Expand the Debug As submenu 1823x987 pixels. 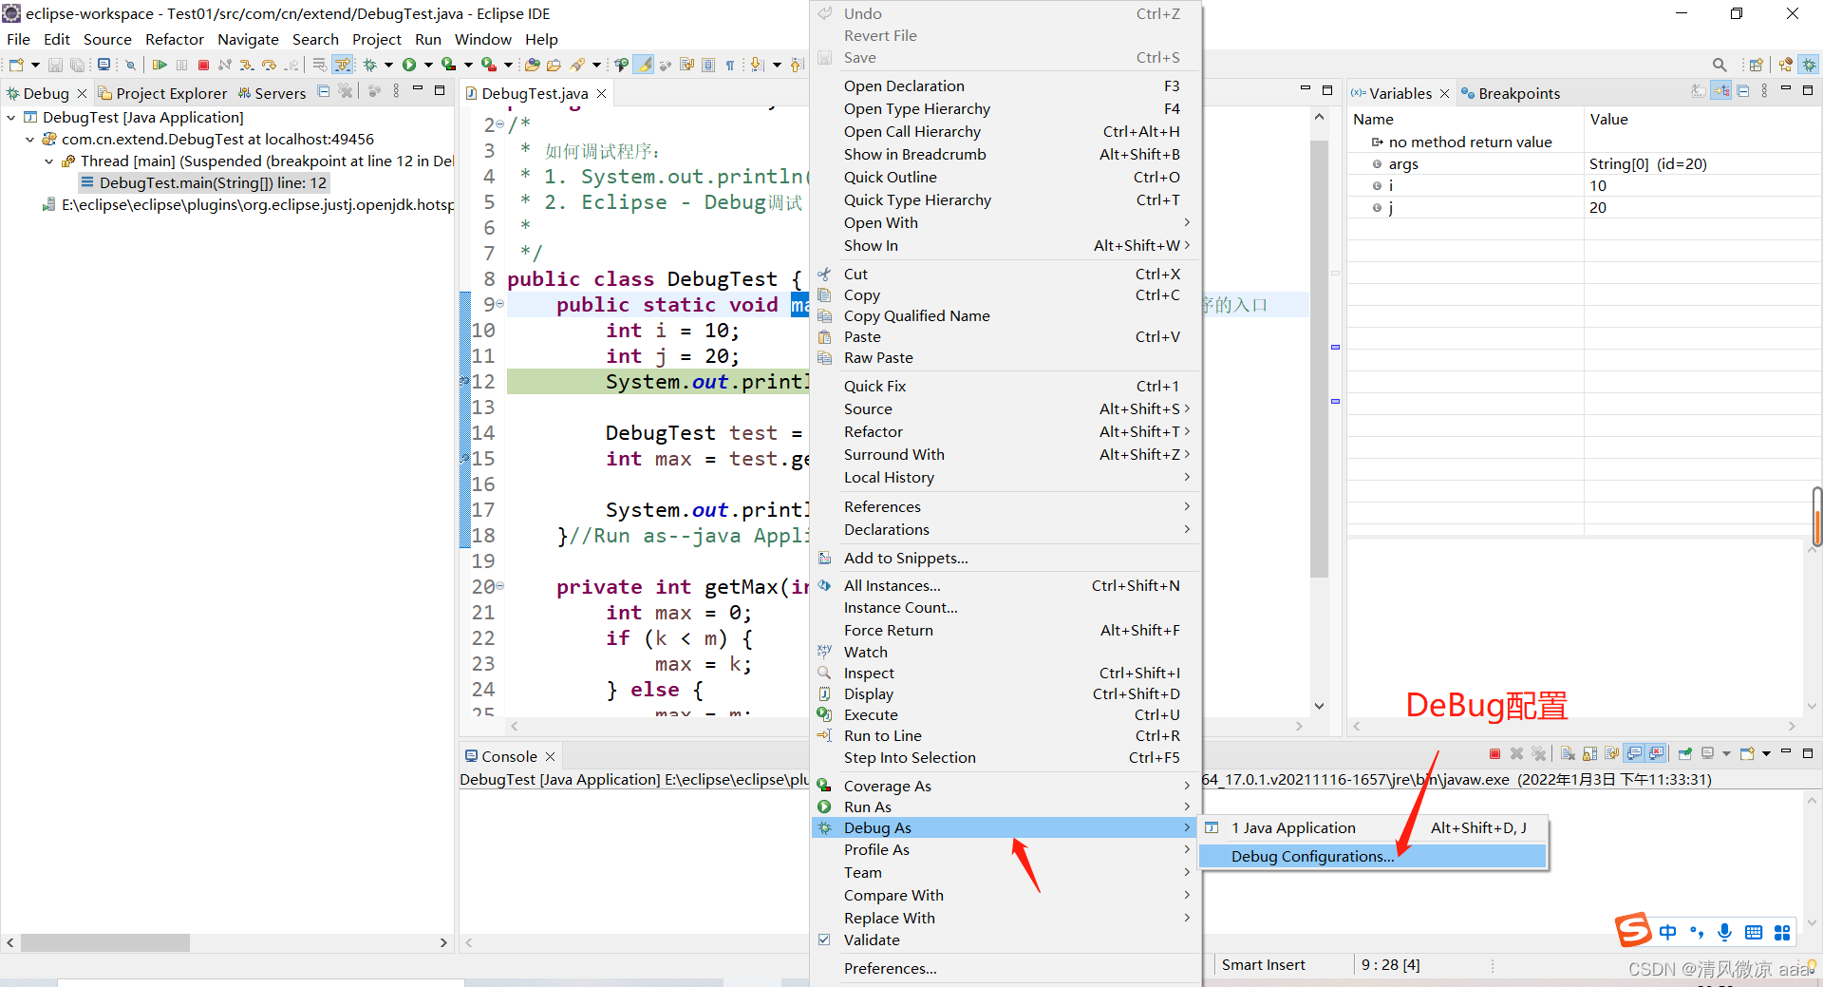point(876,827)
